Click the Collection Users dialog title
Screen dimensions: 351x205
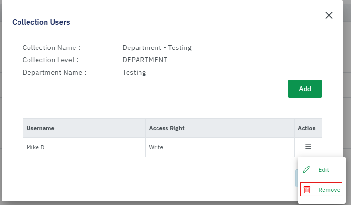pyautogui.click(x=41, y=22)
